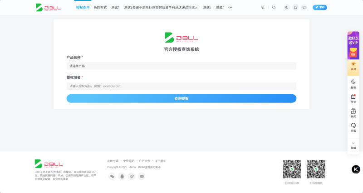The height and width of the screenshot is (193, 363).
Task: Open the 免责声明 footer link
Action: (128, 161)
